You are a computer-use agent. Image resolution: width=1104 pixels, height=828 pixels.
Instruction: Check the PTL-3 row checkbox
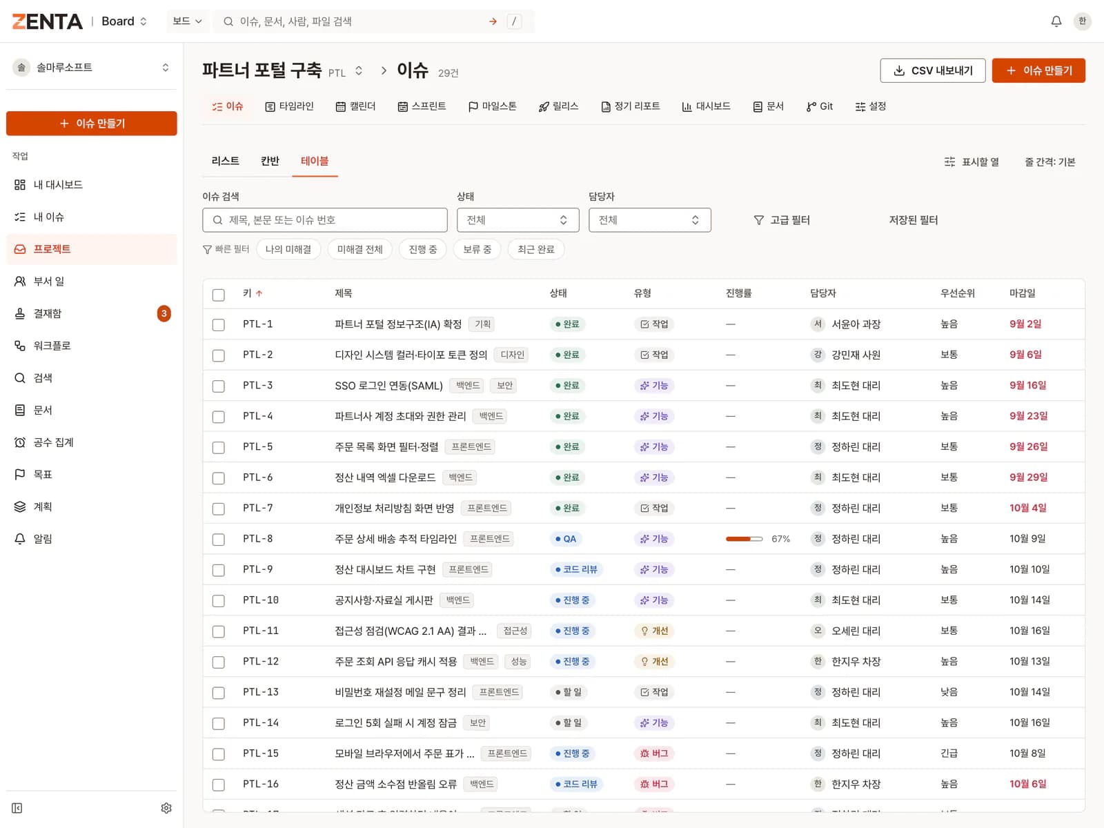coord(219,386)
